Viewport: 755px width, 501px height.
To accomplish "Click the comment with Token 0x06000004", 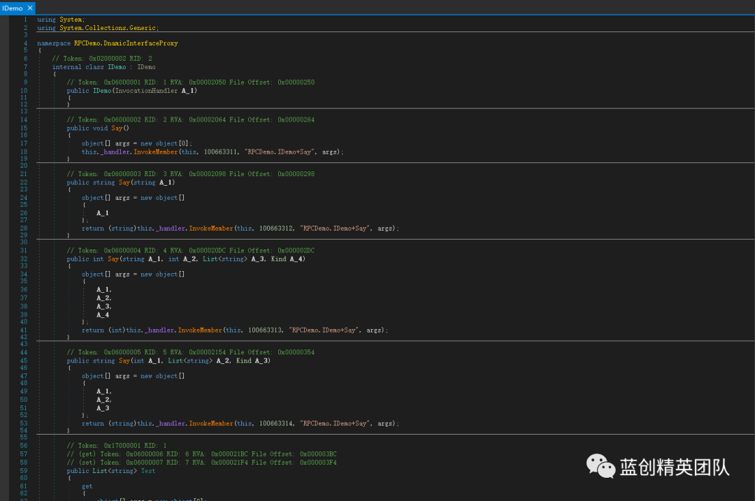I will (191, 250).
